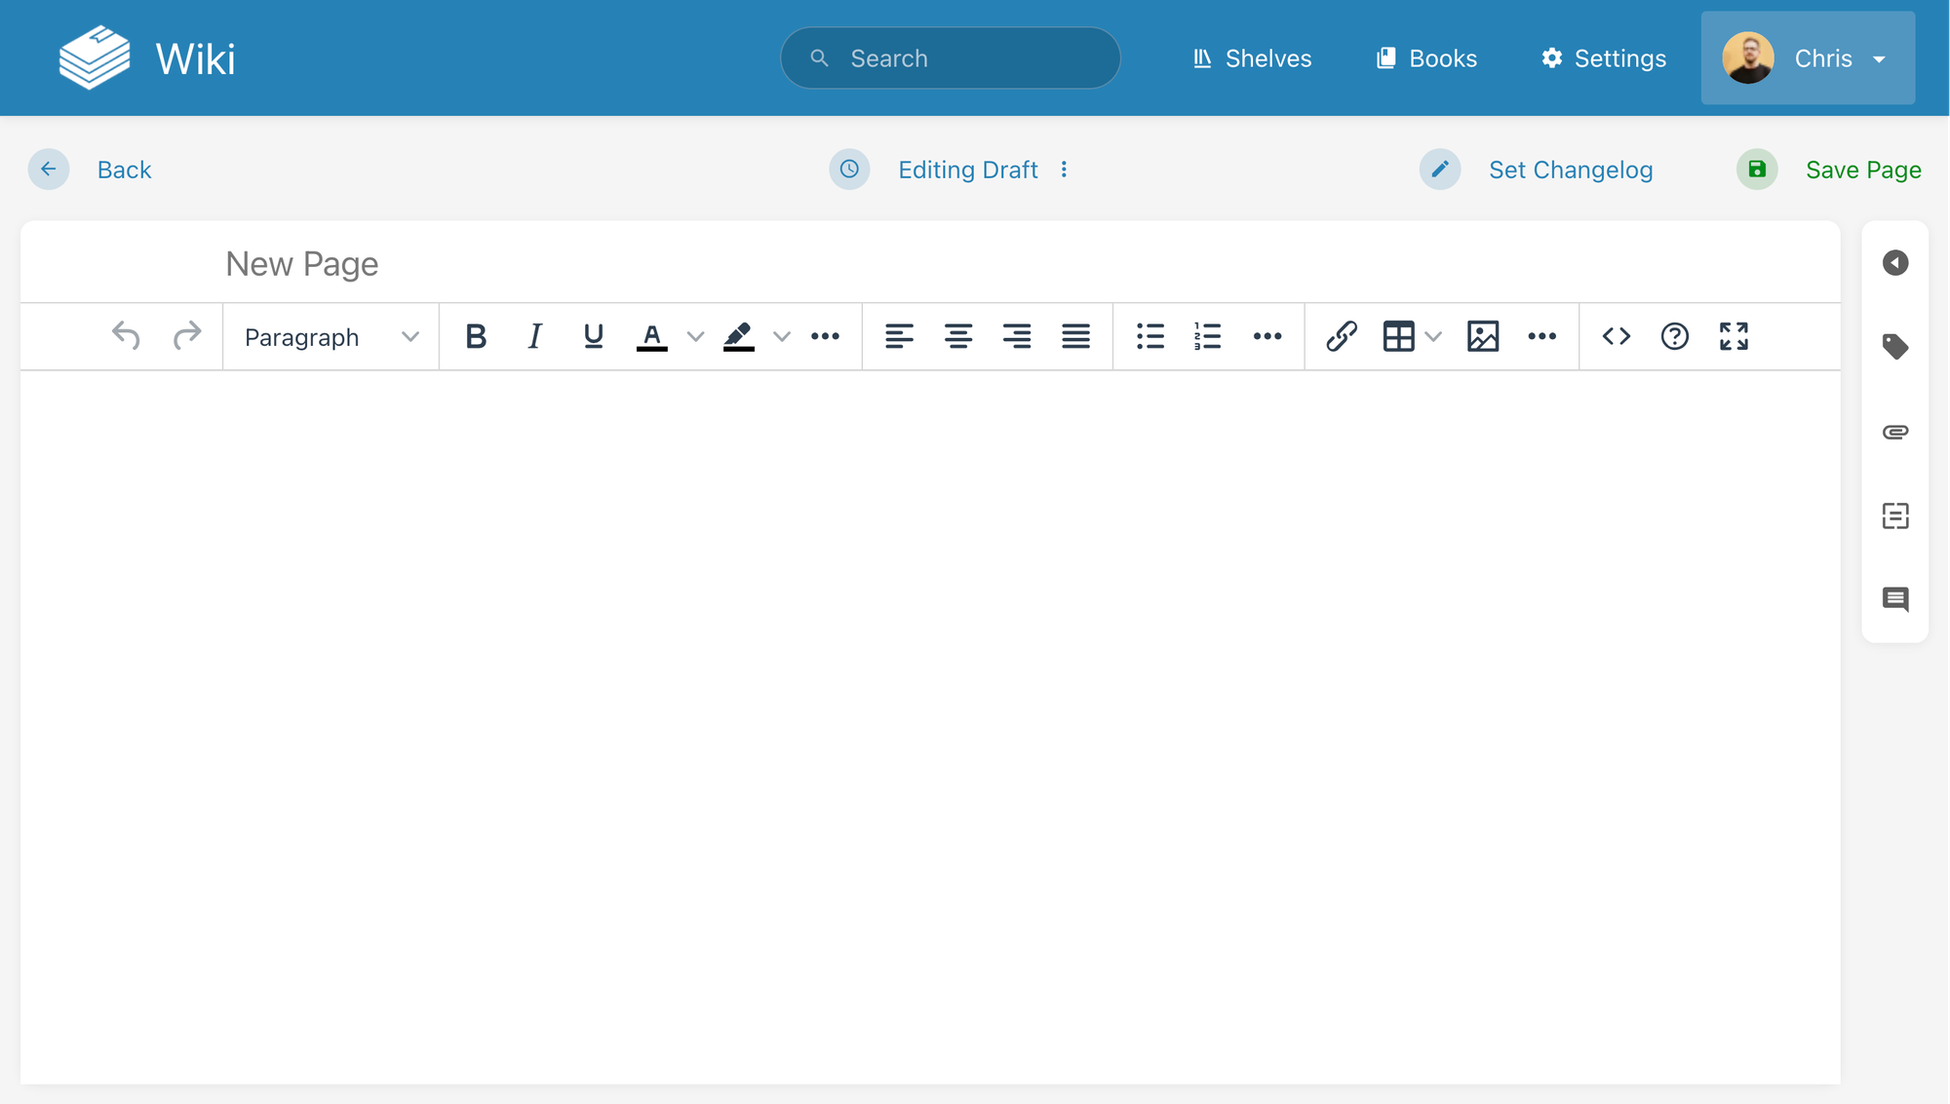This screenshot has height=1104, width=1950.
Task: Apply the highlight background color swatch
Action: click(x=738, y=336)
